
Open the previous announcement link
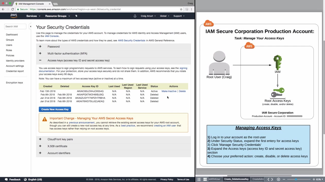click(x=82, y=123)
